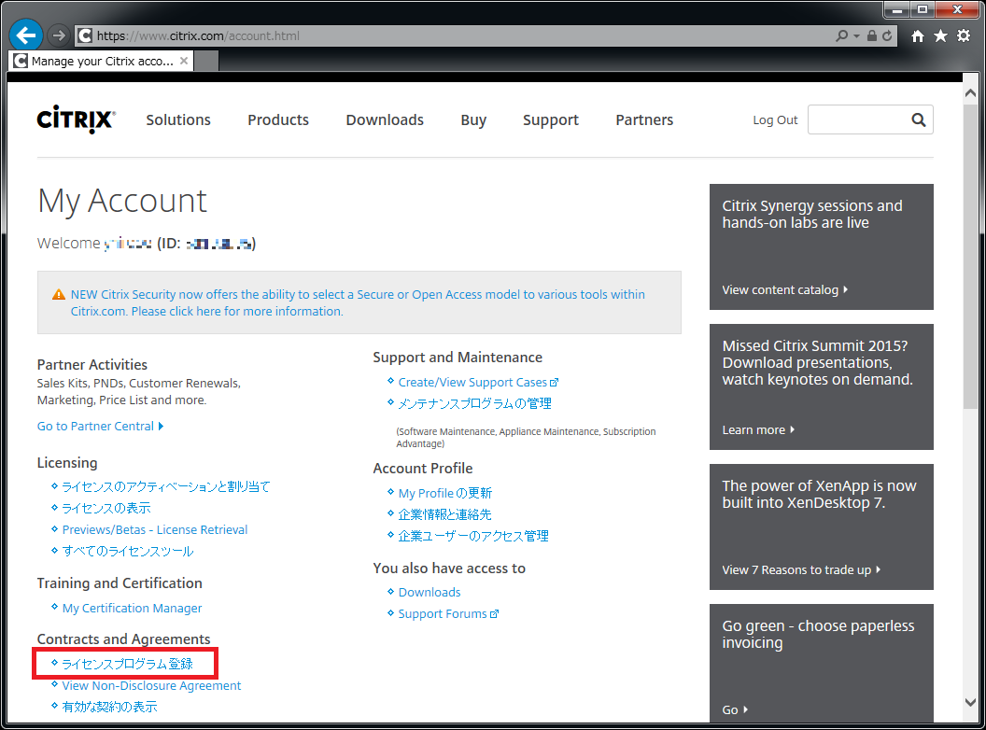Close the Manage your Citrix account tab
Screen dimensions: 986x730
coord(184,61)
